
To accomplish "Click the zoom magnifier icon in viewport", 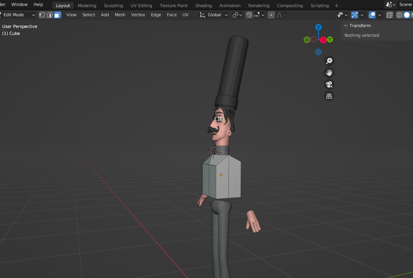I will pos(329,61).
